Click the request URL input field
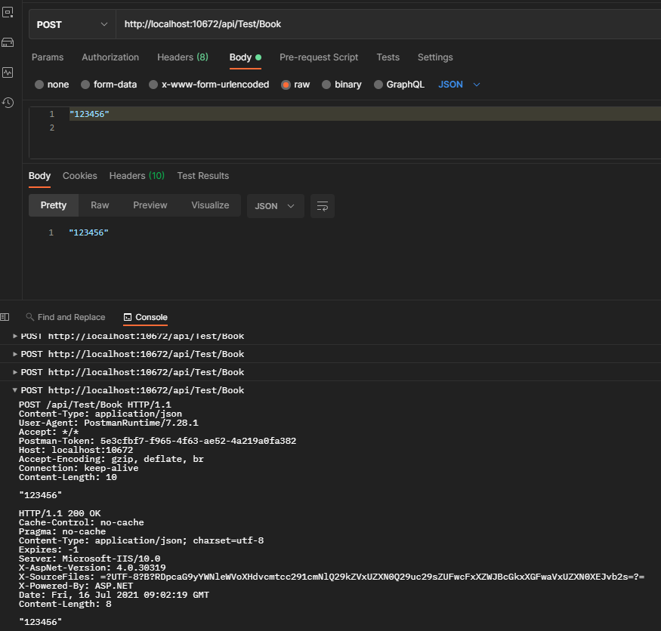Image resolution: width=661 pixels, height=631 pixels. coord(388,24)
